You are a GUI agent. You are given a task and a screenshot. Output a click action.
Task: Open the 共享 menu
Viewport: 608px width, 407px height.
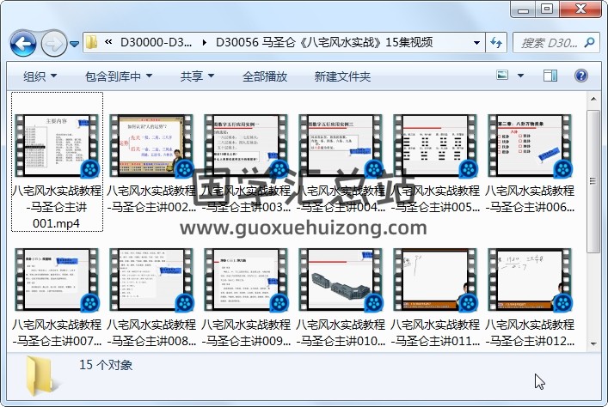[197, 76]
